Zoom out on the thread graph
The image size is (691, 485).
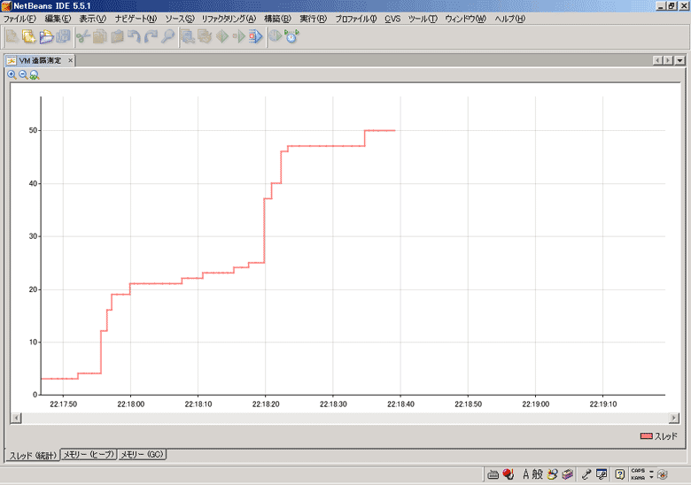click(23, 75)
